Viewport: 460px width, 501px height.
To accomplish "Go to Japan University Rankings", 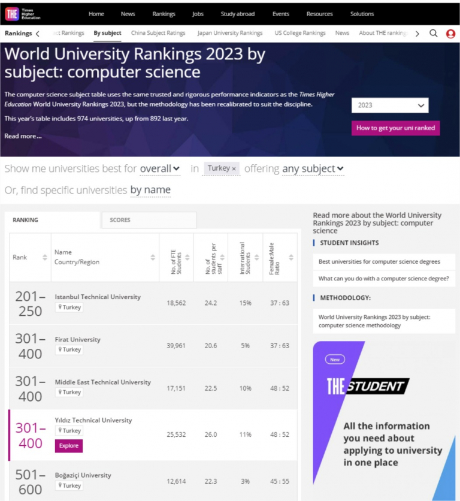I will tap(229, 33).
